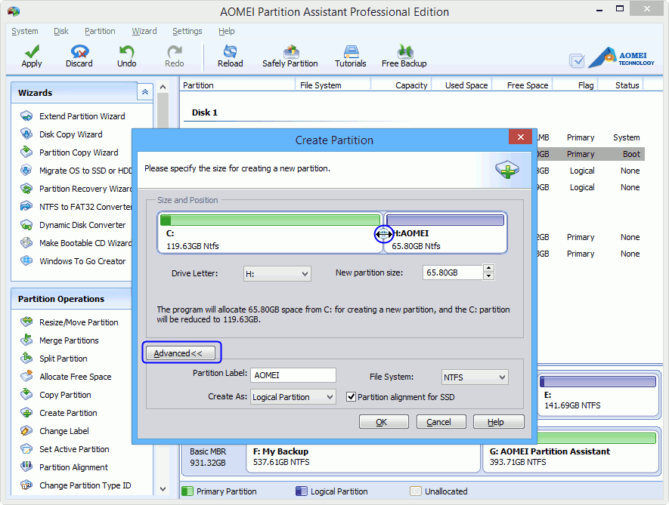This screenshot has height=505, width=669.
Task: Select G: AOMEI Partition Assistant partition block
Action: 571,454
